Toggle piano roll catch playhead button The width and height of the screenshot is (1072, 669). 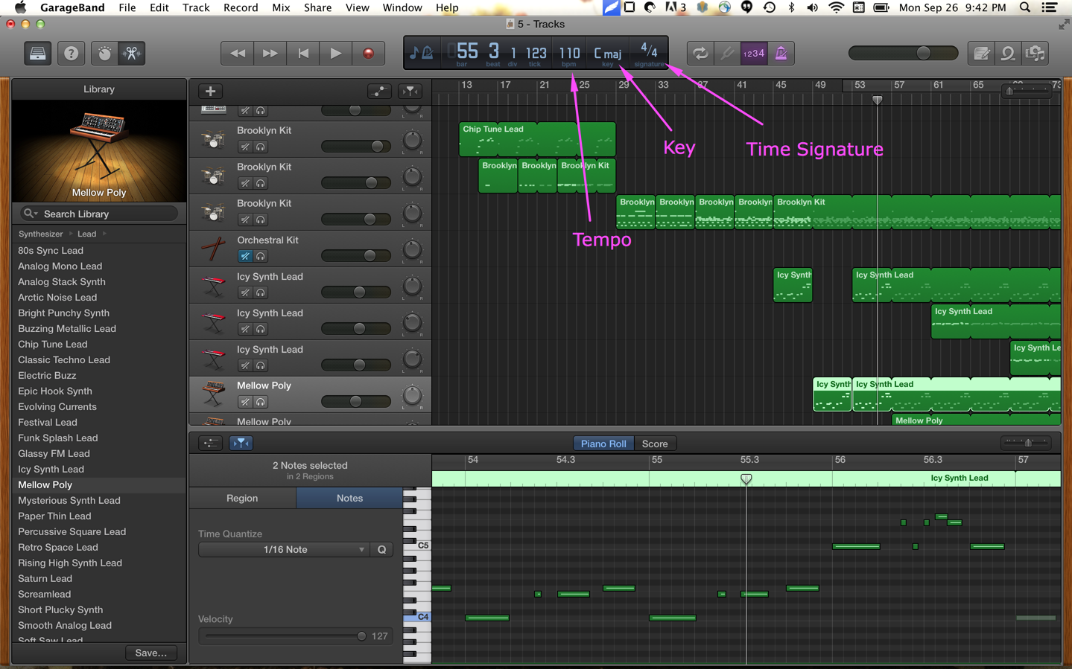[x=241, y=444]
